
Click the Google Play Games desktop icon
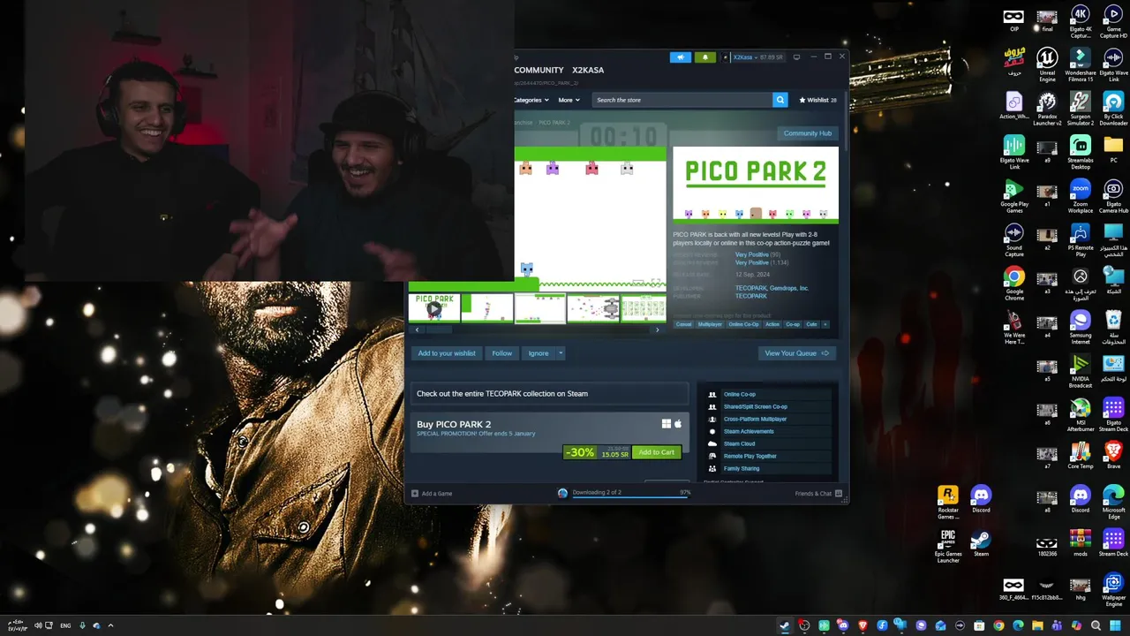point(1014,197)
